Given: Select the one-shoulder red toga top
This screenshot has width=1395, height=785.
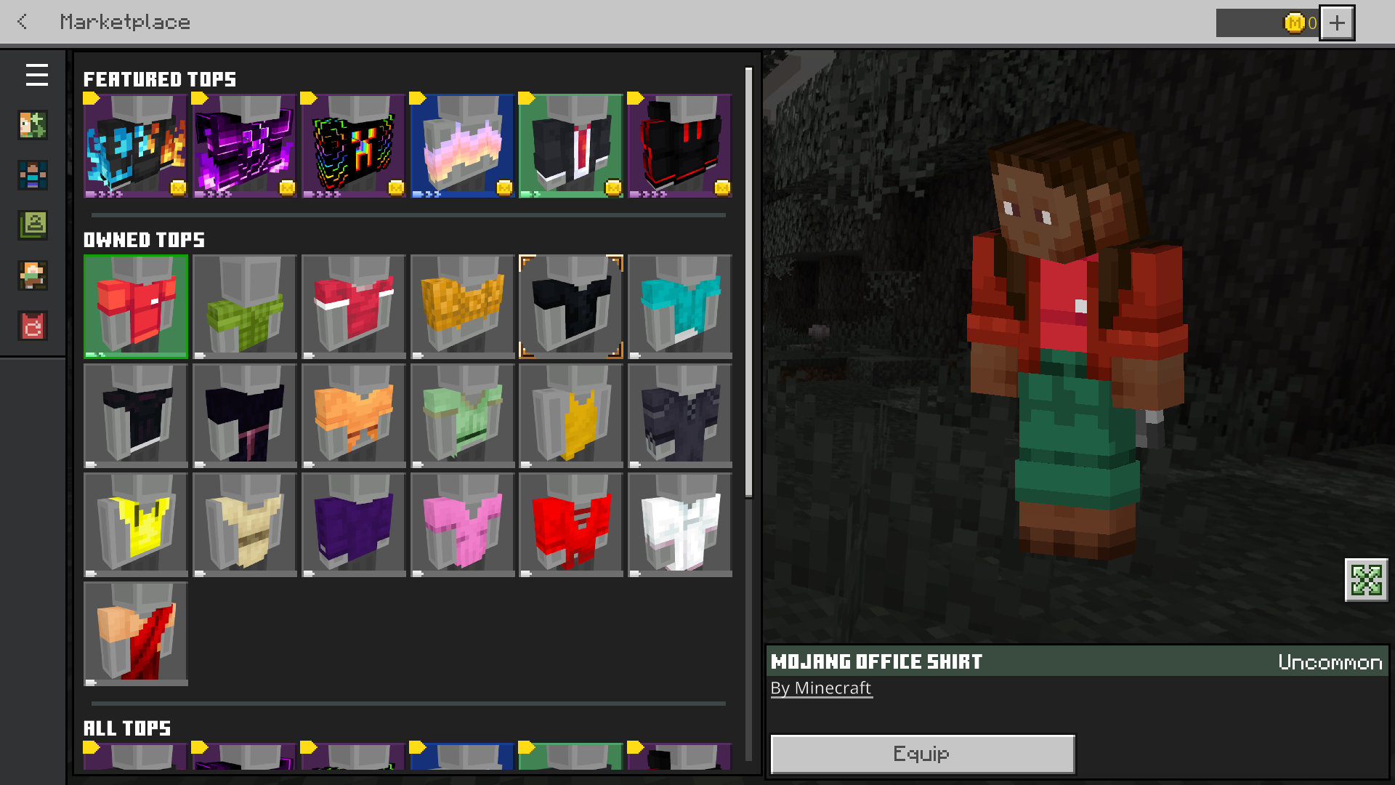Looking at the screenshot, I should (136, 634).
